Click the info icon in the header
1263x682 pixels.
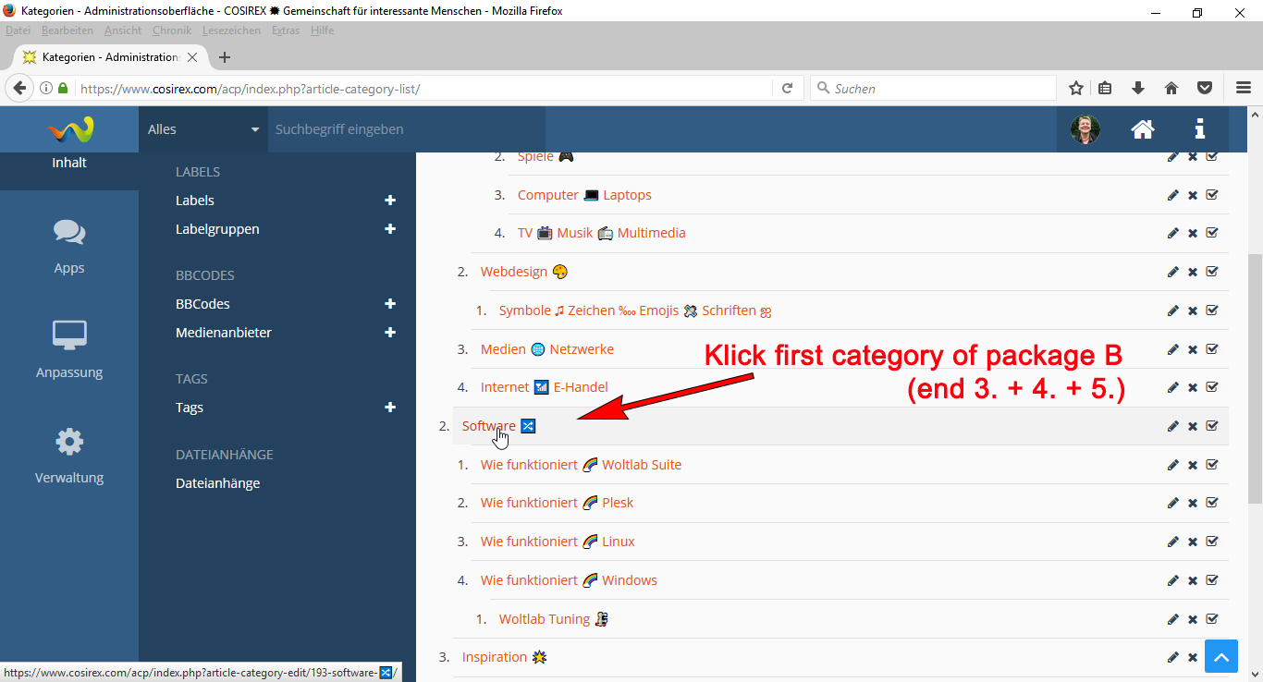click(1199, 129)
